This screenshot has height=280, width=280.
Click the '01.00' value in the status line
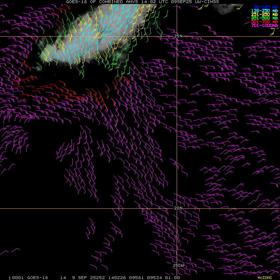173,278
